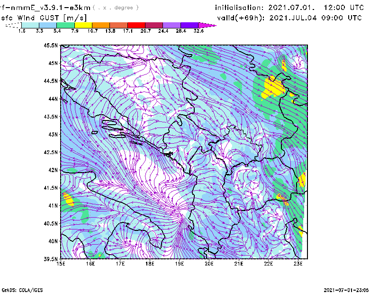
Task: Click the 23E longitude label
Action: [298, 264]
